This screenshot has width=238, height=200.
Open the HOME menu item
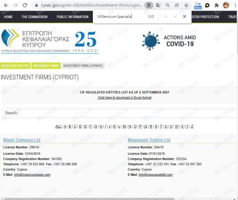point(8,17)
